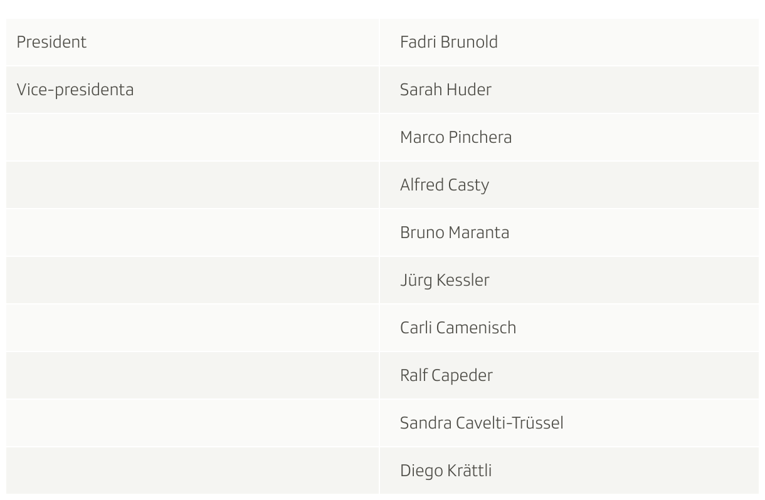The image size is (765, 500).
Task: Click the Bruno Maranta name
Action: [455, 232]
